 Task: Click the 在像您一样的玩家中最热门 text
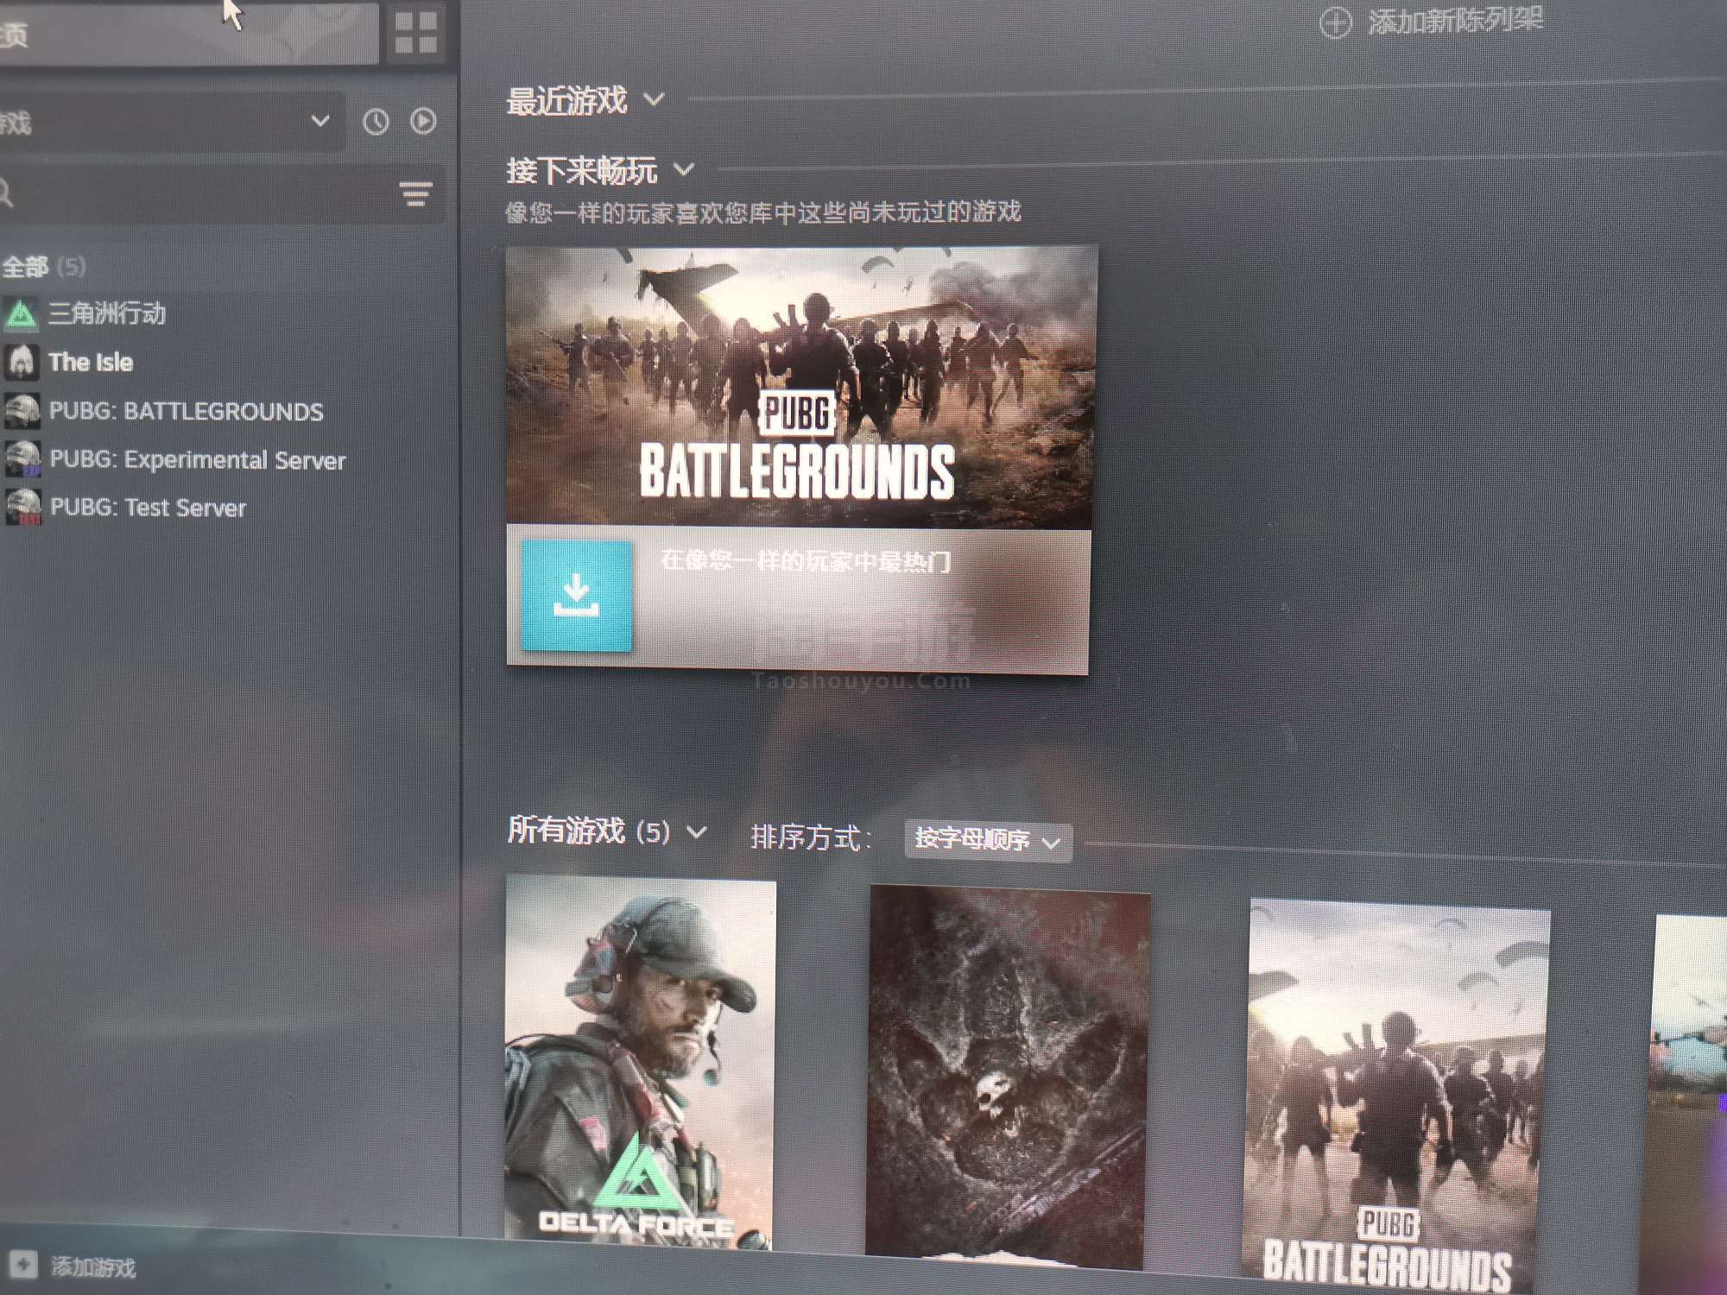pos(806,561)
